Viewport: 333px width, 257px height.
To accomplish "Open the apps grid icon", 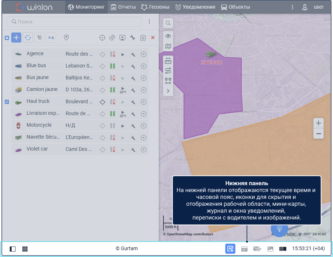I will (25, 249).
